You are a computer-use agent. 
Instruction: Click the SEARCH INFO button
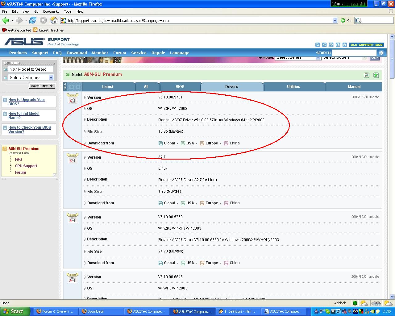(x=42, y=86)
